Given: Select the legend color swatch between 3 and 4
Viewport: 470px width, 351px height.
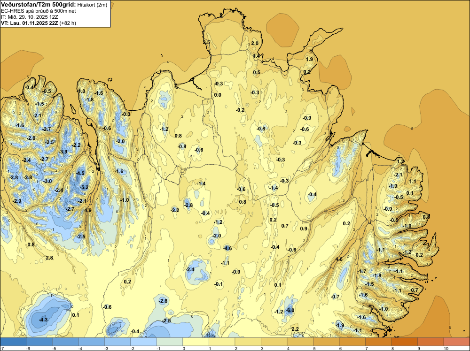Looking at the screenshot, I should [x=274, y=342].
